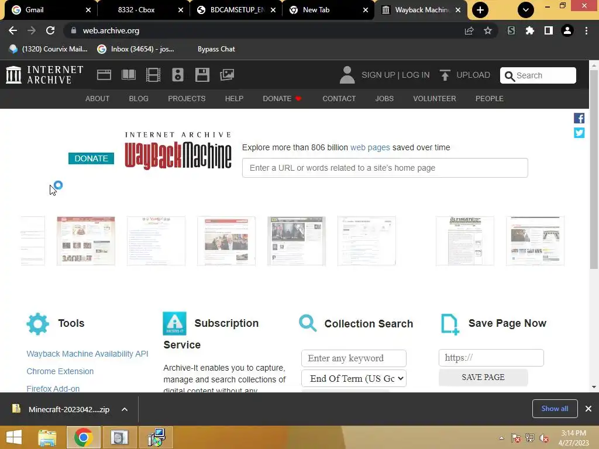599x449 pixels.
Task: Bookmark this page with star icon
Action: [x=488, y=30]
